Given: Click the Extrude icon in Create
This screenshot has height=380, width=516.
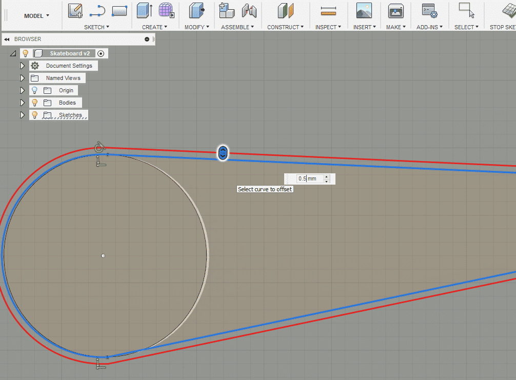Looking at the screenshot, I should [145, 11].
